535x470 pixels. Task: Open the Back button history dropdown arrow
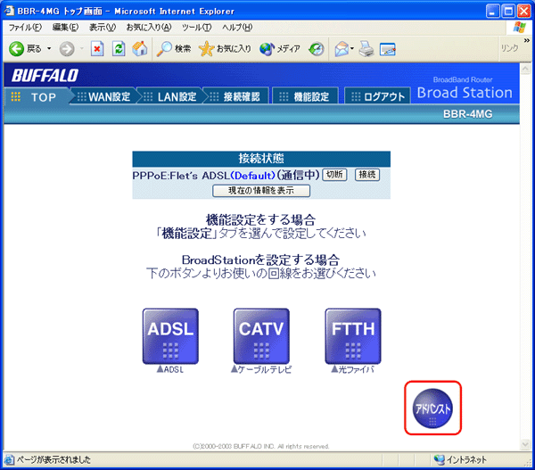click(49, 49)
